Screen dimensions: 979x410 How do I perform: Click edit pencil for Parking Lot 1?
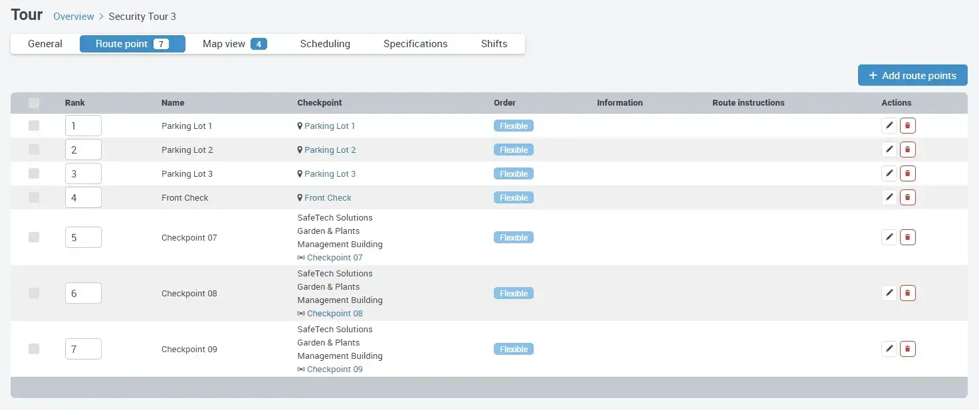[x=889, y=126]
